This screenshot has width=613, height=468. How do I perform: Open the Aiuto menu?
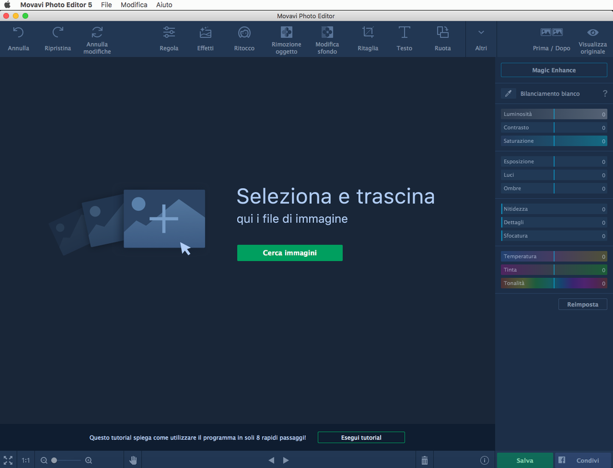click(x=164, y=5)
